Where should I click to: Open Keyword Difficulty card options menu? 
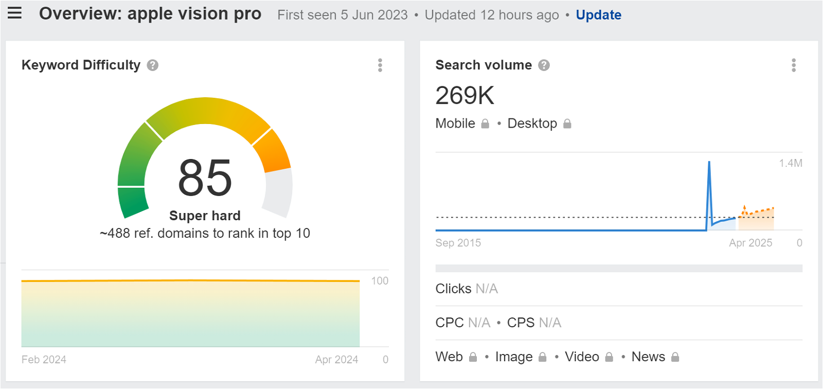(x=380, y=65)
